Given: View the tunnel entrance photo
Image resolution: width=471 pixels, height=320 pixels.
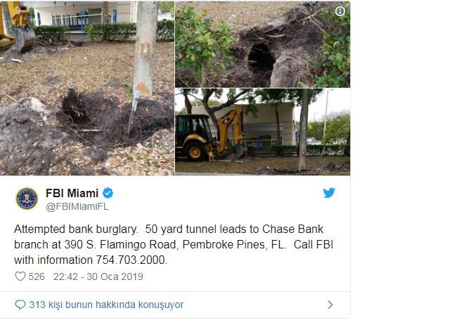Looking at the screenshot, I should (x=262, y=44).
